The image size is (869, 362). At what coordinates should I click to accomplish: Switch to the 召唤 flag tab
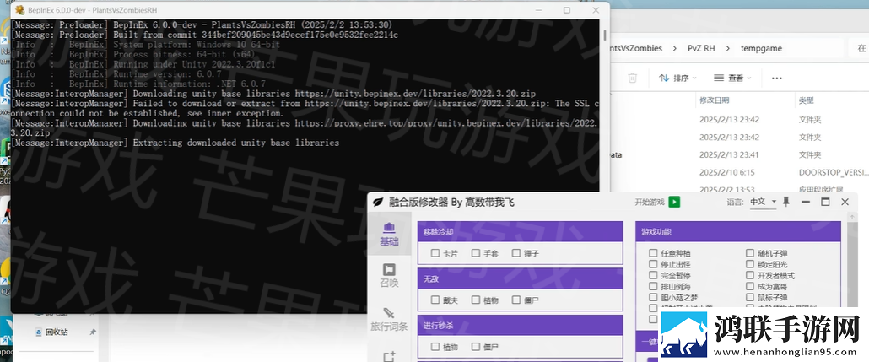coord(389,276)
